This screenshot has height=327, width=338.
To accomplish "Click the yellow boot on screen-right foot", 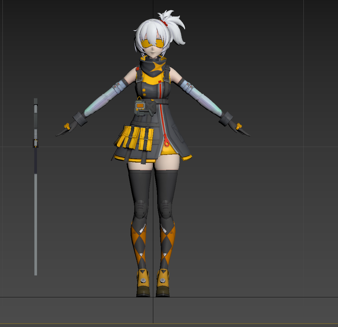I will [163, 280].
